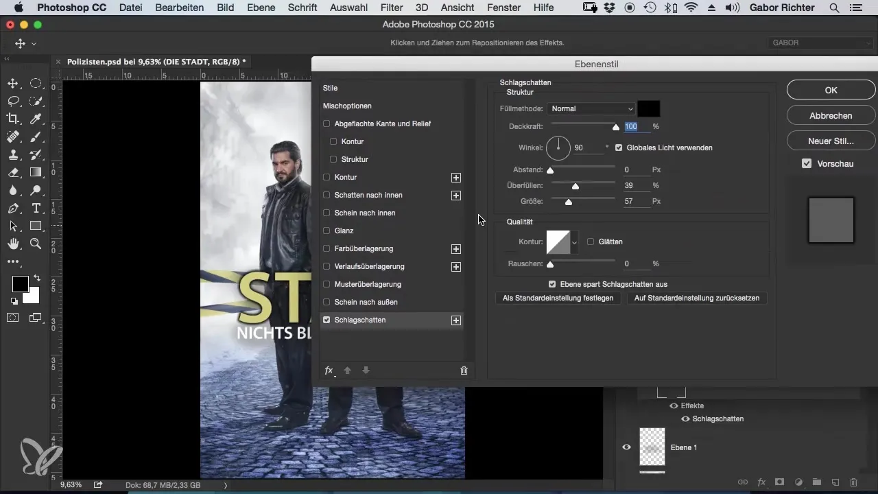Add another Schlagschatten with plus icon
Screen dimensions: 878x494
456,320
